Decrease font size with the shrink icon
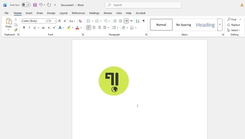This screenshot has height=139, width=245. point(65,21)
